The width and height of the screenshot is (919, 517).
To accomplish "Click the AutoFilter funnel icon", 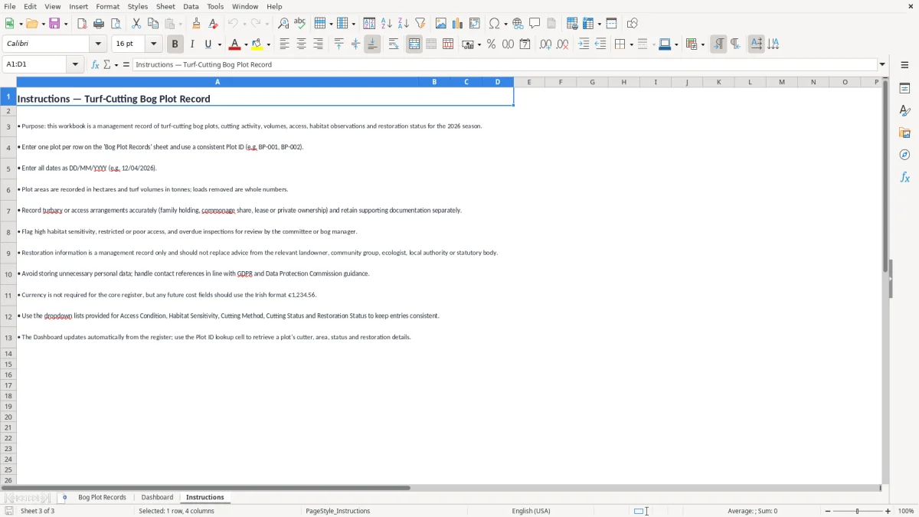I will point(420,24).
